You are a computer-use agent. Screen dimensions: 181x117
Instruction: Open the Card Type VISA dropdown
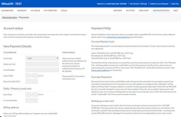(x=42, y=58)
